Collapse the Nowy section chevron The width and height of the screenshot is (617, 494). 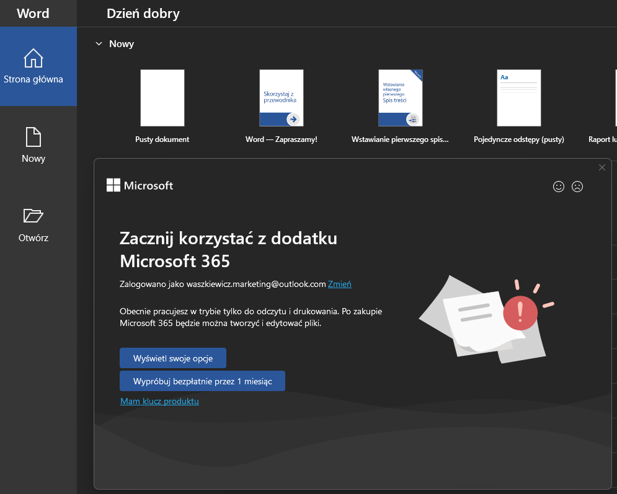99,43
